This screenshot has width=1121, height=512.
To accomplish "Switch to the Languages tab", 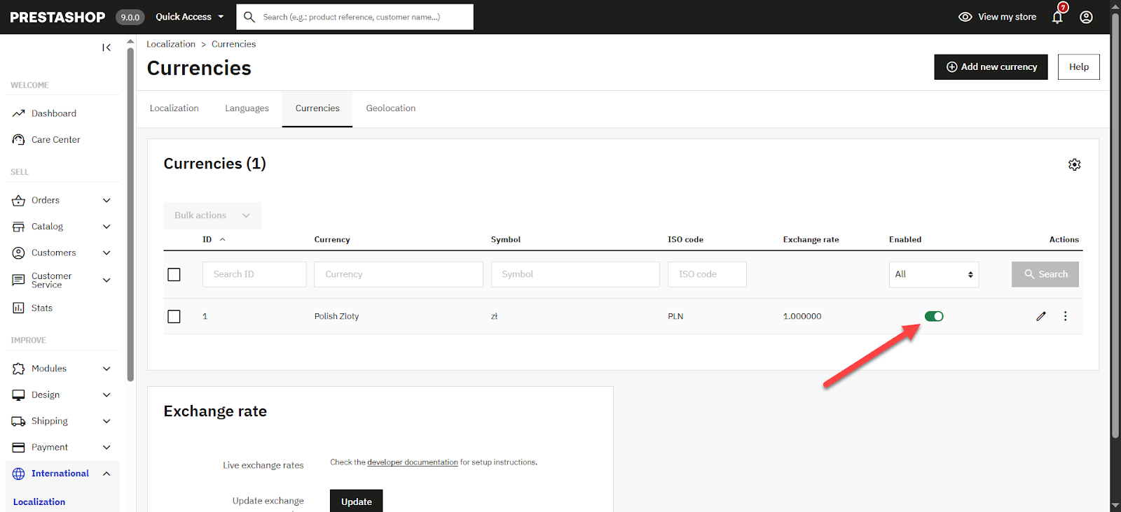I will tap(247, 108).
